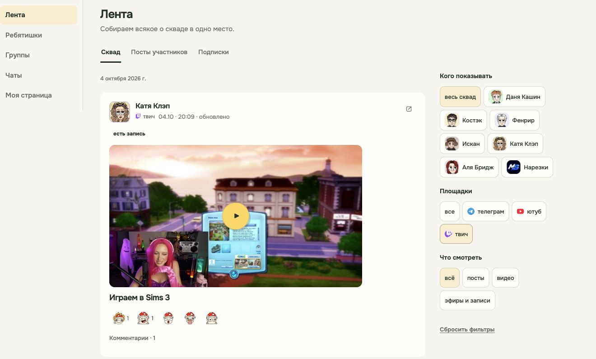This screenshot has width=596, height=359.
Task: Filter feed by Аля Бридж
Action: pyautogui.click(x=469, y=167)
